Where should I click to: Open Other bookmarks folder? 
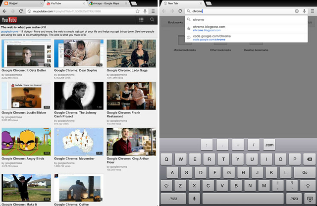click(x=220, y=43)
